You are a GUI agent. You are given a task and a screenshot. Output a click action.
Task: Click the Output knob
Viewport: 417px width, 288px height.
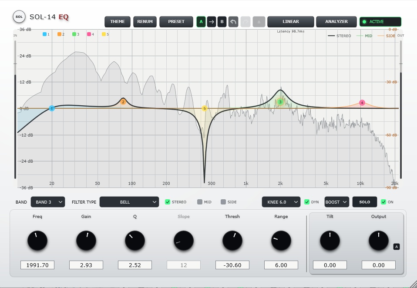point(379,241)
